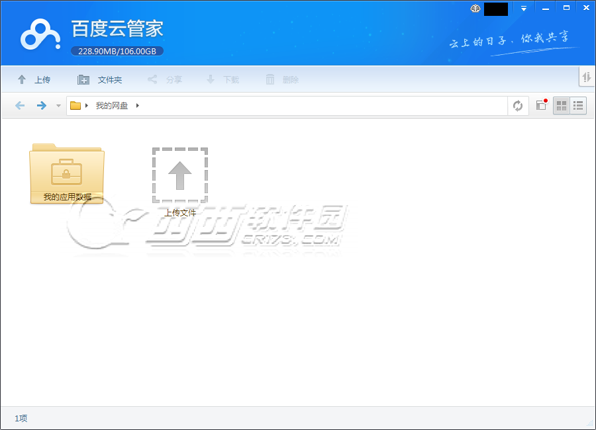596x430 pixels.
Task: Select 我的网盘 in the breadcrumb
Action: pyautogui.click(x=112, y=106)
